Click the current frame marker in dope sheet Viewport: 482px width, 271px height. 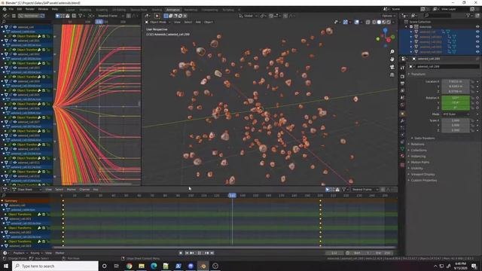[x=232, y=196]
